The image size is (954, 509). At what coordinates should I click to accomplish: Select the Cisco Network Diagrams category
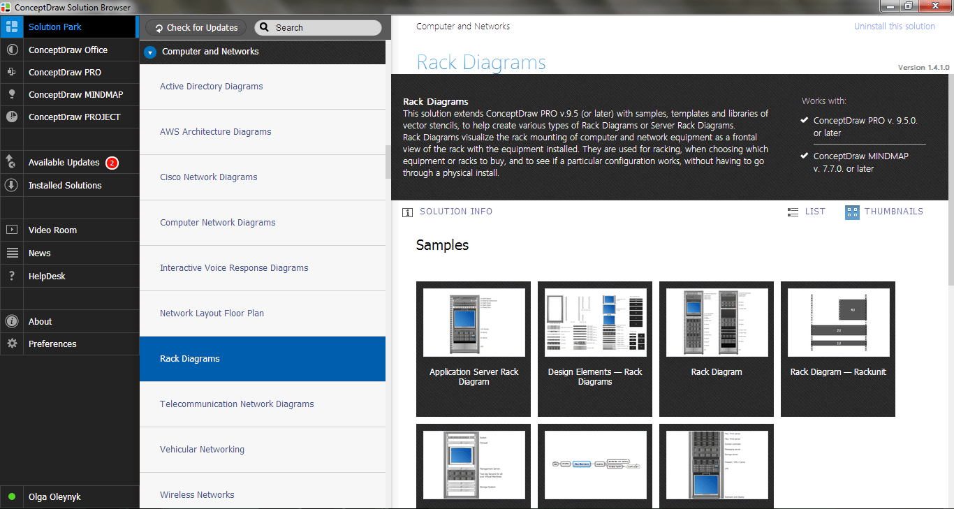click(210, 177)
